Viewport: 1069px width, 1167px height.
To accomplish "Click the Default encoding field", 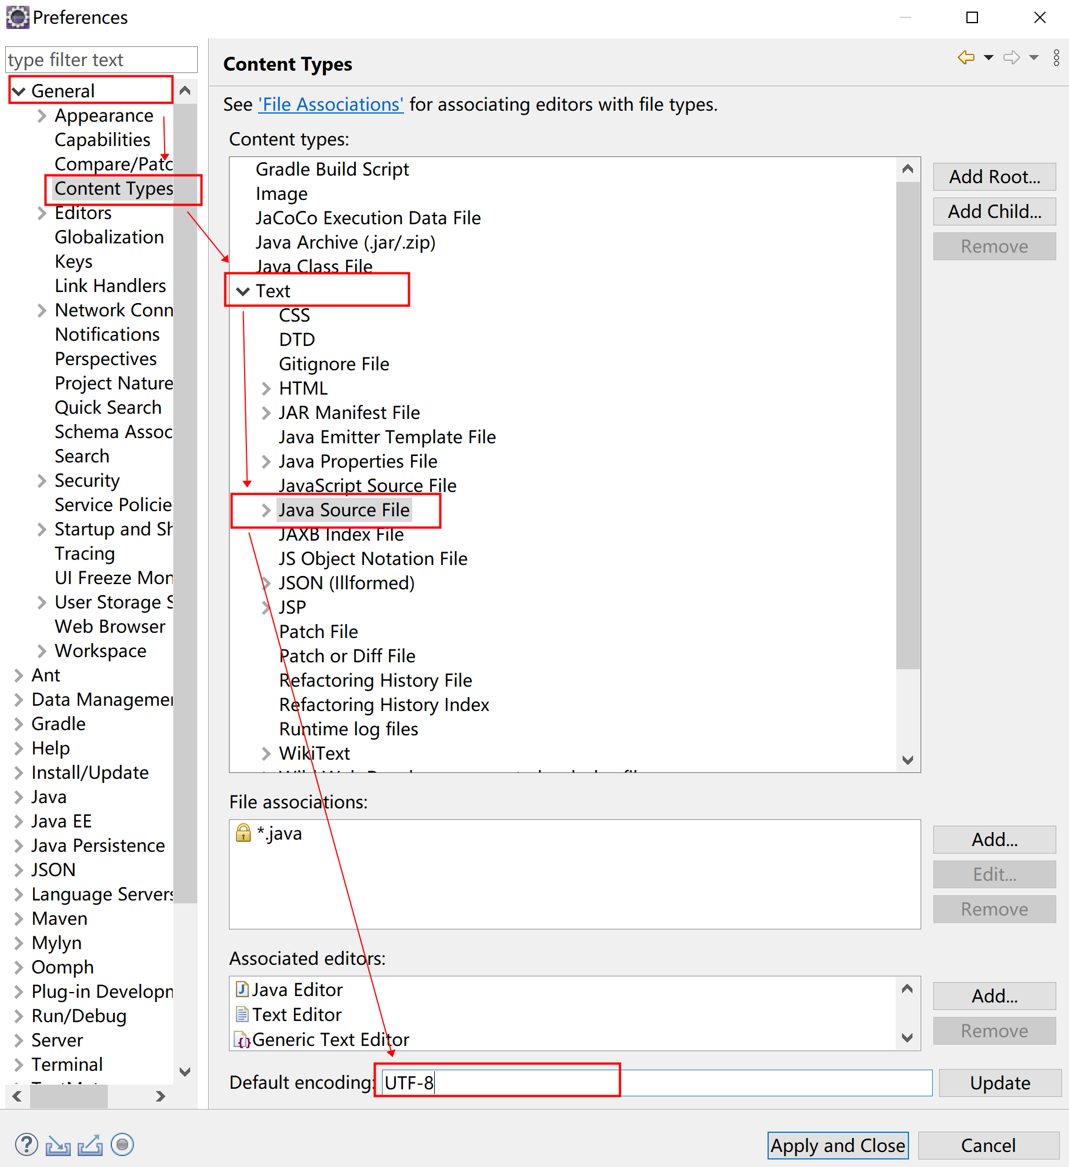I will point(656,1083).
